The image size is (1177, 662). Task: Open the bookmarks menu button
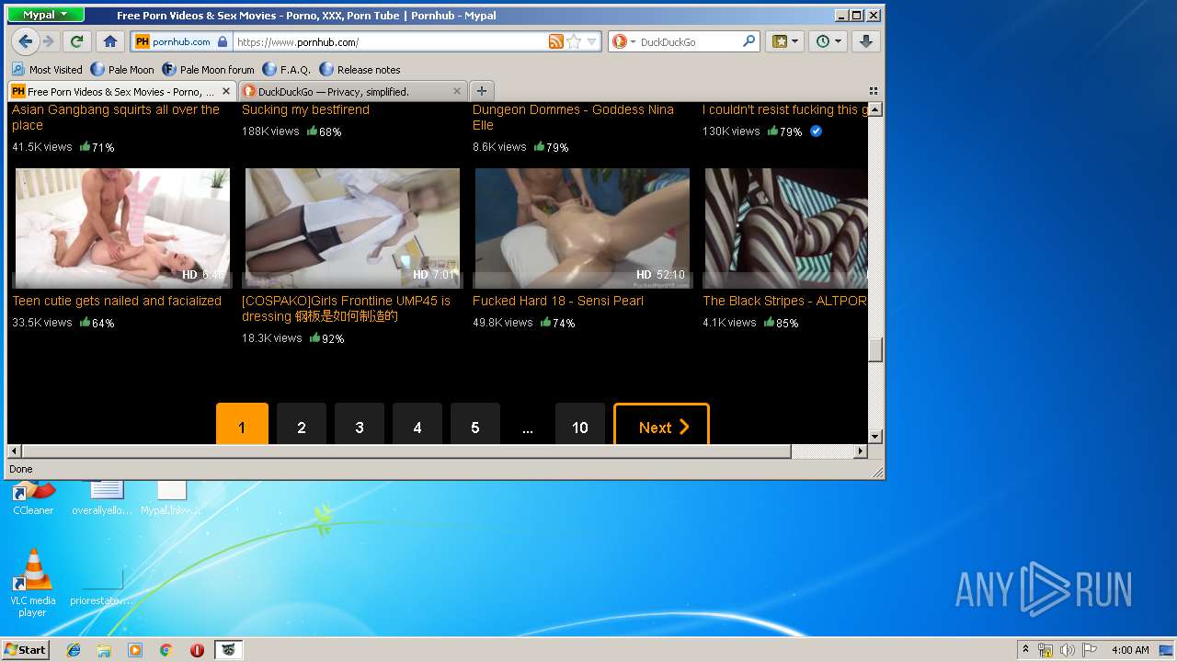[785, 41]
